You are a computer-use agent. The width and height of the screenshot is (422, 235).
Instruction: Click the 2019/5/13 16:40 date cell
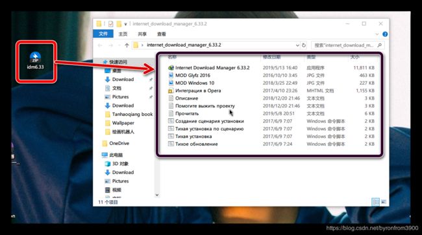point(280,68)
